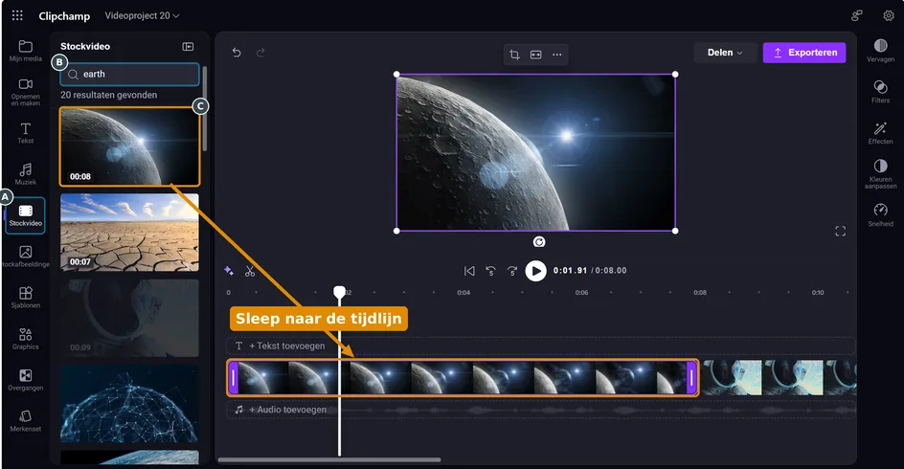Open the Vervagen panel
Viewport: 904px width, 469px height.
880,51
